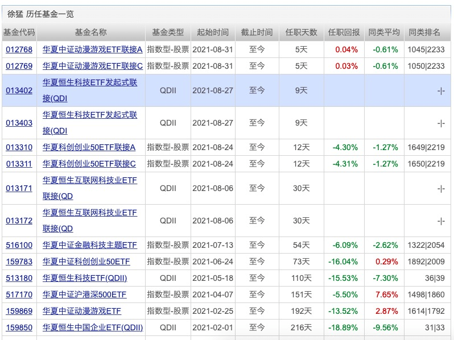Viewport: 454px width, 340px height.
Task: Open fund code 013172 link
Action: (x=19, y=221)
